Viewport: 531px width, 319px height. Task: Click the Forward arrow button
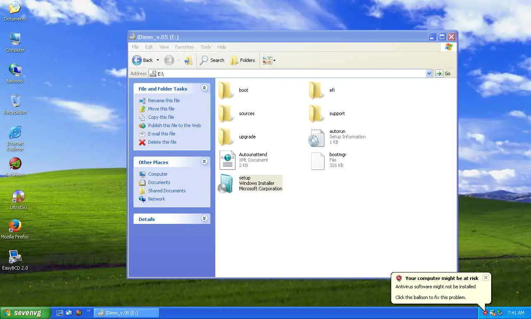click(169, 60)
